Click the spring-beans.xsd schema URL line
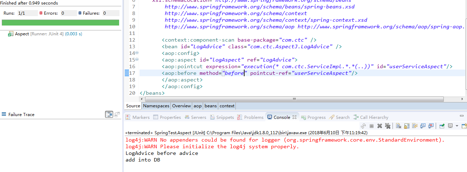This screenshot has height=172, width=467. coord(260,7)
